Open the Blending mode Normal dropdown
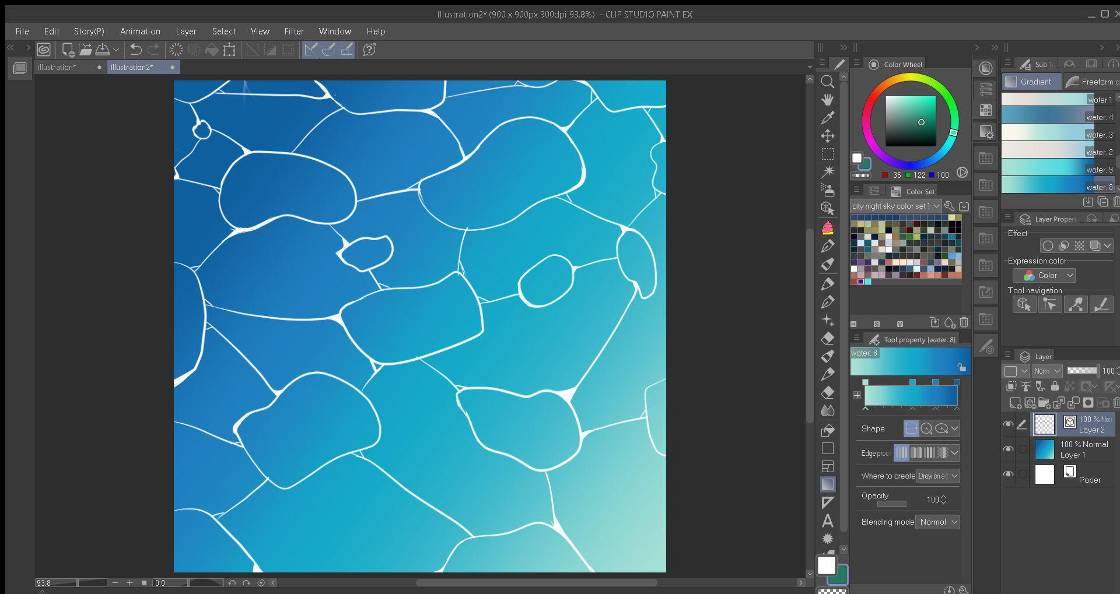 point(937,522)
